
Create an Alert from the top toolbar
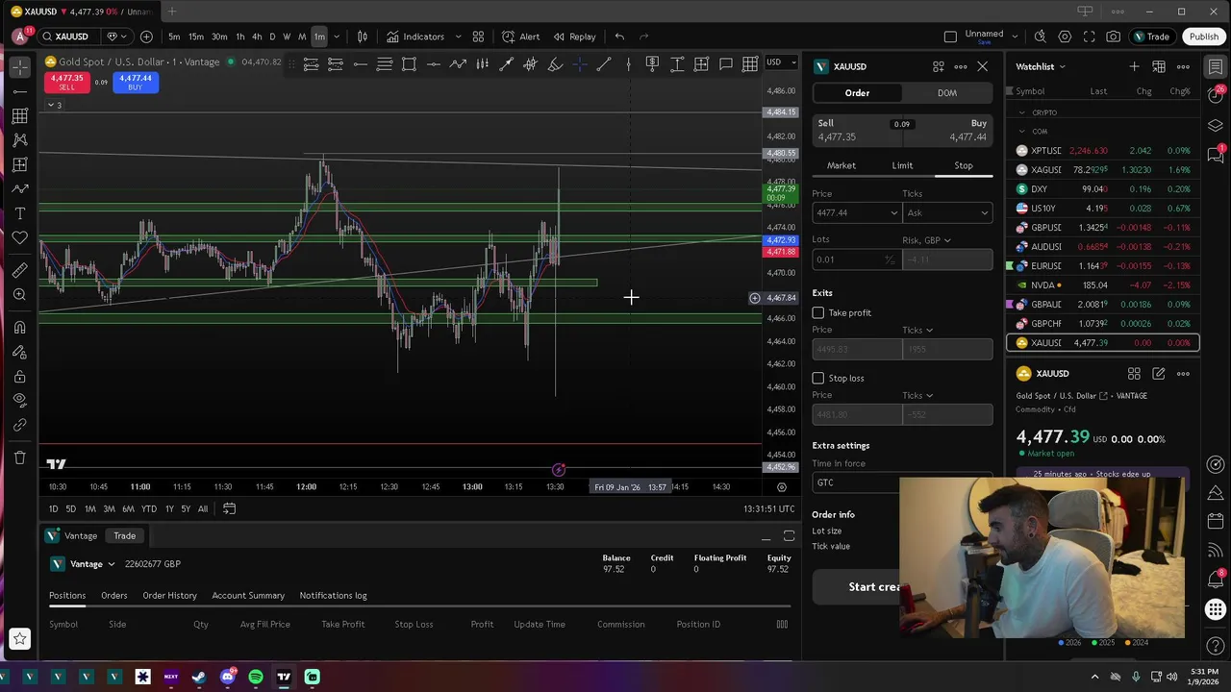tap(520, 37)
